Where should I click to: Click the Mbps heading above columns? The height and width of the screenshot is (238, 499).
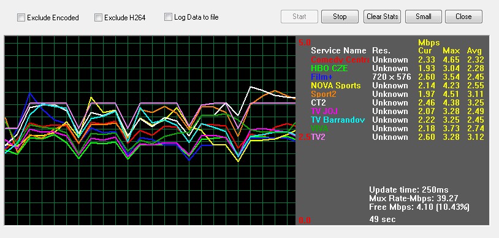(429, 43)
